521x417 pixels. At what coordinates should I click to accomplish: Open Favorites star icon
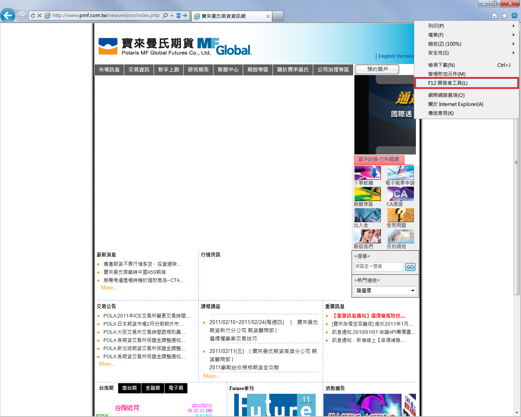504,15
